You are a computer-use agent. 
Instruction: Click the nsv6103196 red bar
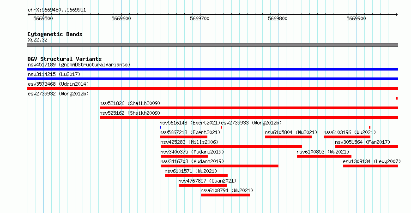[347, 137]
